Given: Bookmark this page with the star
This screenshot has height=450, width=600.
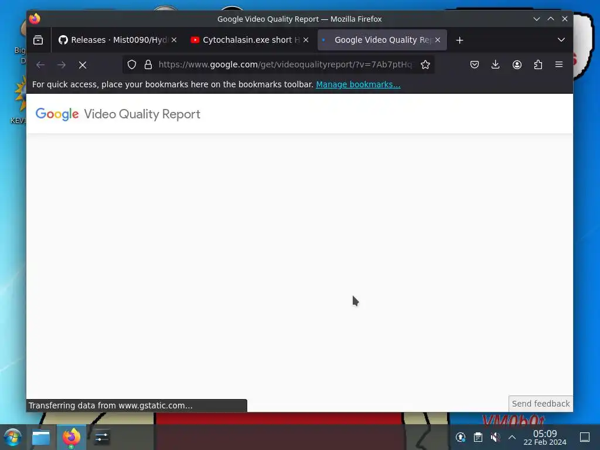Looking at the screenshot, I should pyautogui.click(x=425, y=64).
